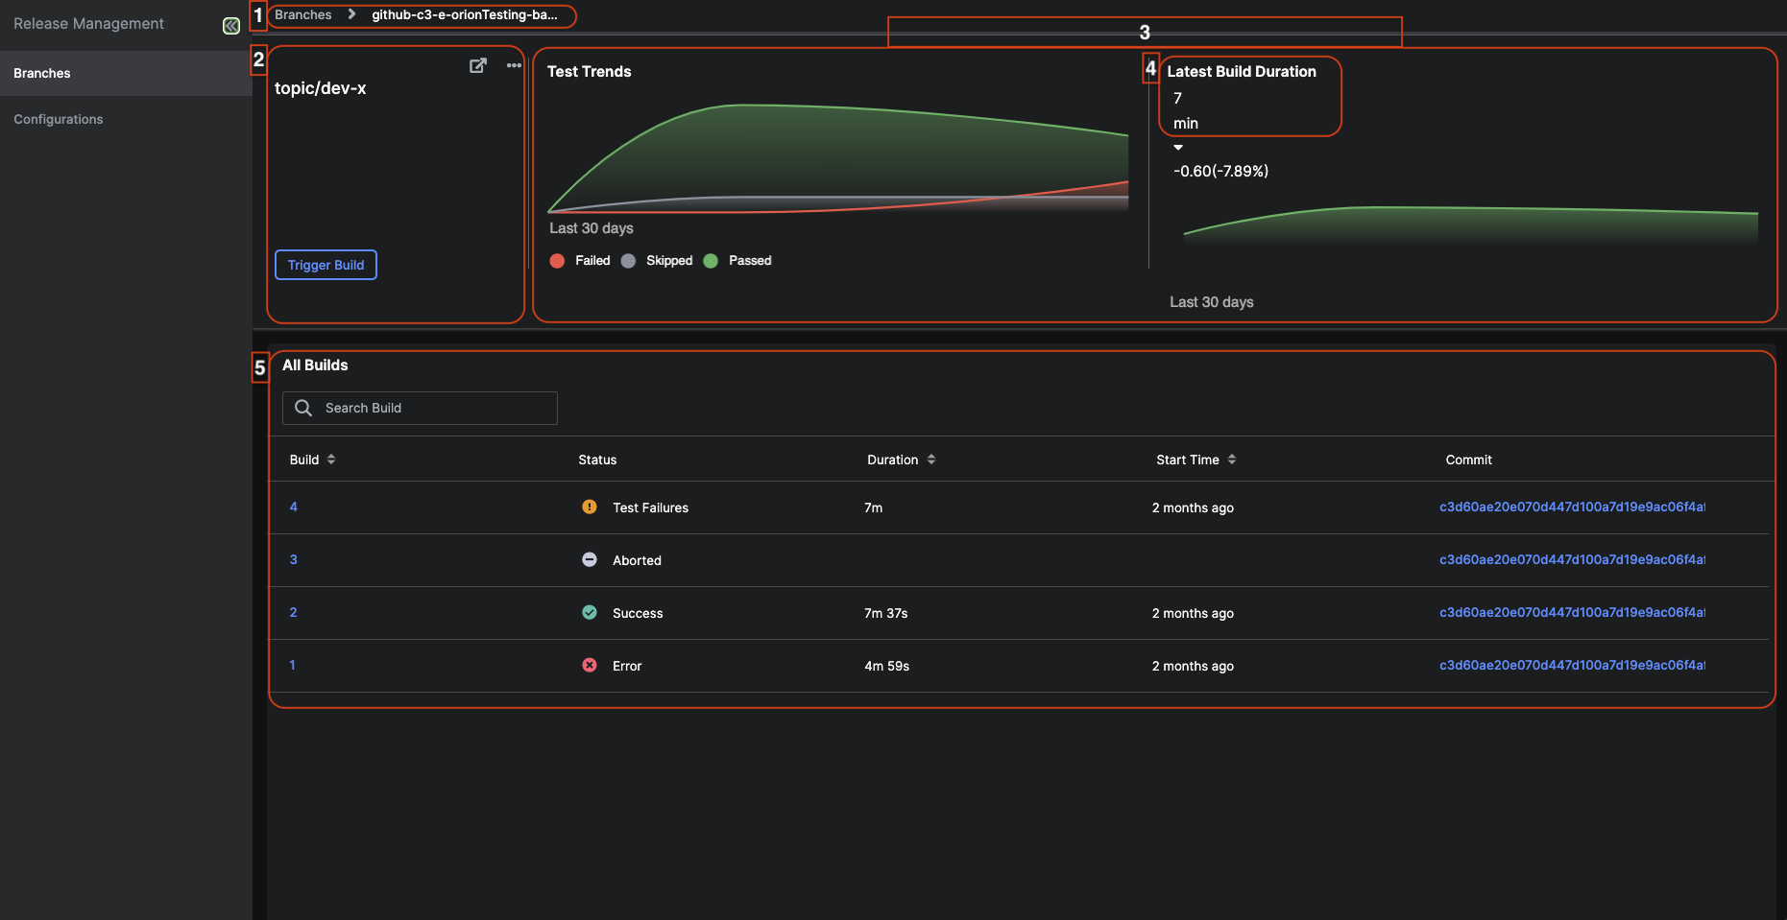Screen dimensions: 1787x920
Task: Click the Search Build input field
Action: coord(437,408)
